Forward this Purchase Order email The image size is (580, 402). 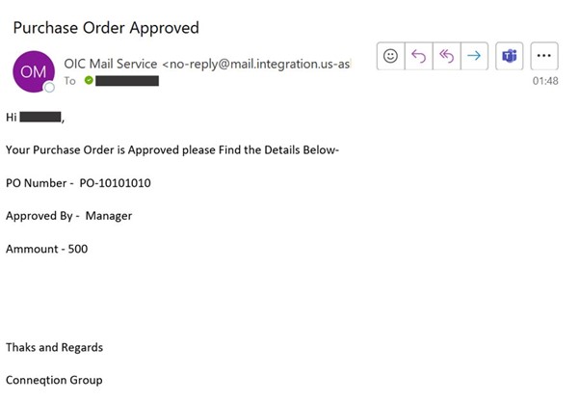(x=474, y=56)
